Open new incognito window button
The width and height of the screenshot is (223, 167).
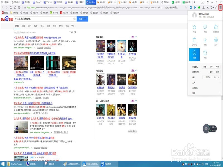point(217,67)
